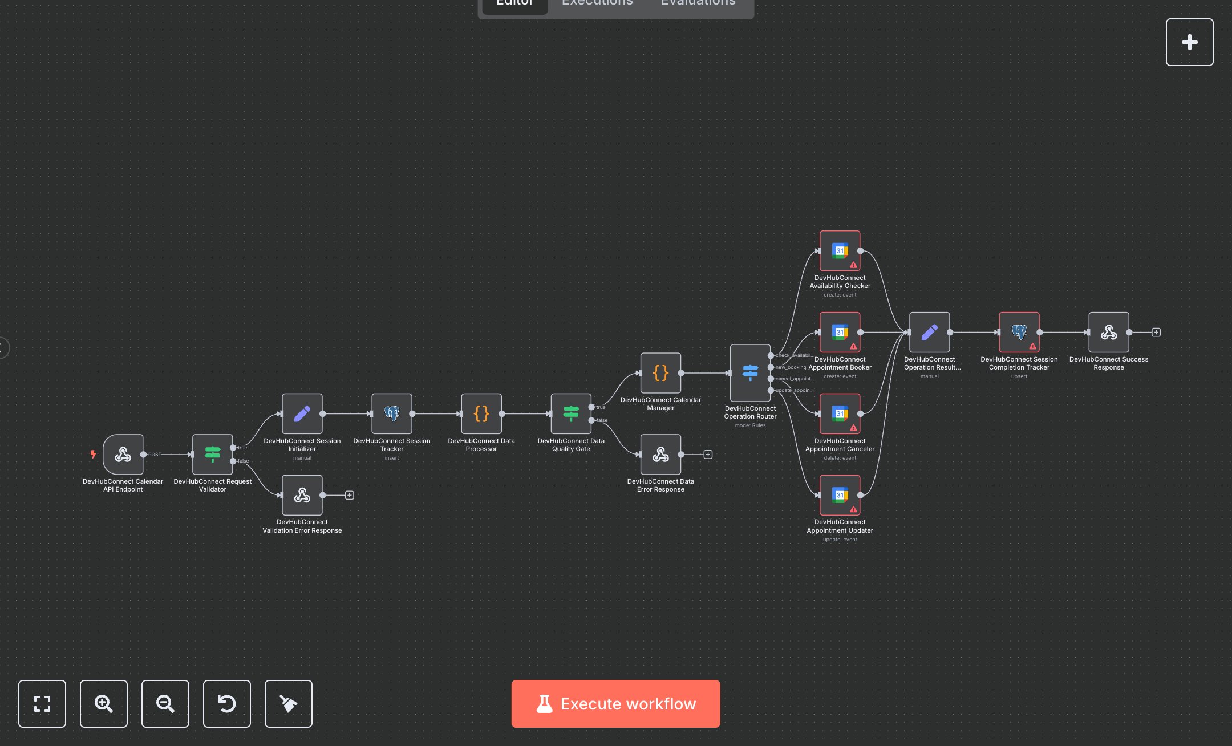Open the add node panel with the plus button

(1189, 42)
